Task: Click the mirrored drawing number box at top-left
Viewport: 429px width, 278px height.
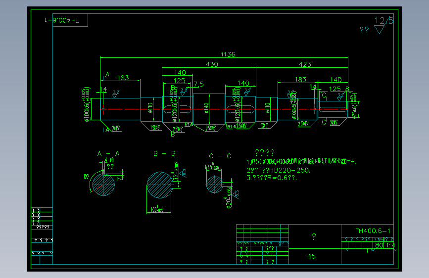Action: pyautogui.click(x=70, y=20)
